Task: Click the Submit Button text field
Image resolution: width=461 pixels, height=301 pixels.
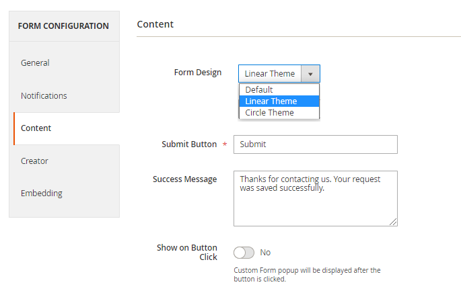Action: click(x=315, y=144)
